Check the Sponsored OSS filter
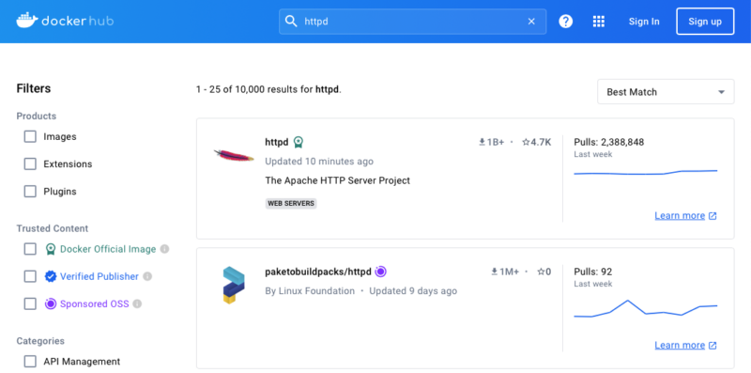 (30, 303)
